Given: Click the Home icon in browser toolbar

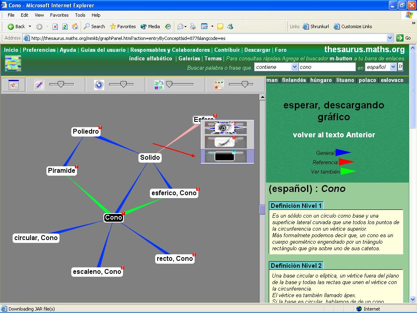Looking at the screenshot, I should 75,26.
